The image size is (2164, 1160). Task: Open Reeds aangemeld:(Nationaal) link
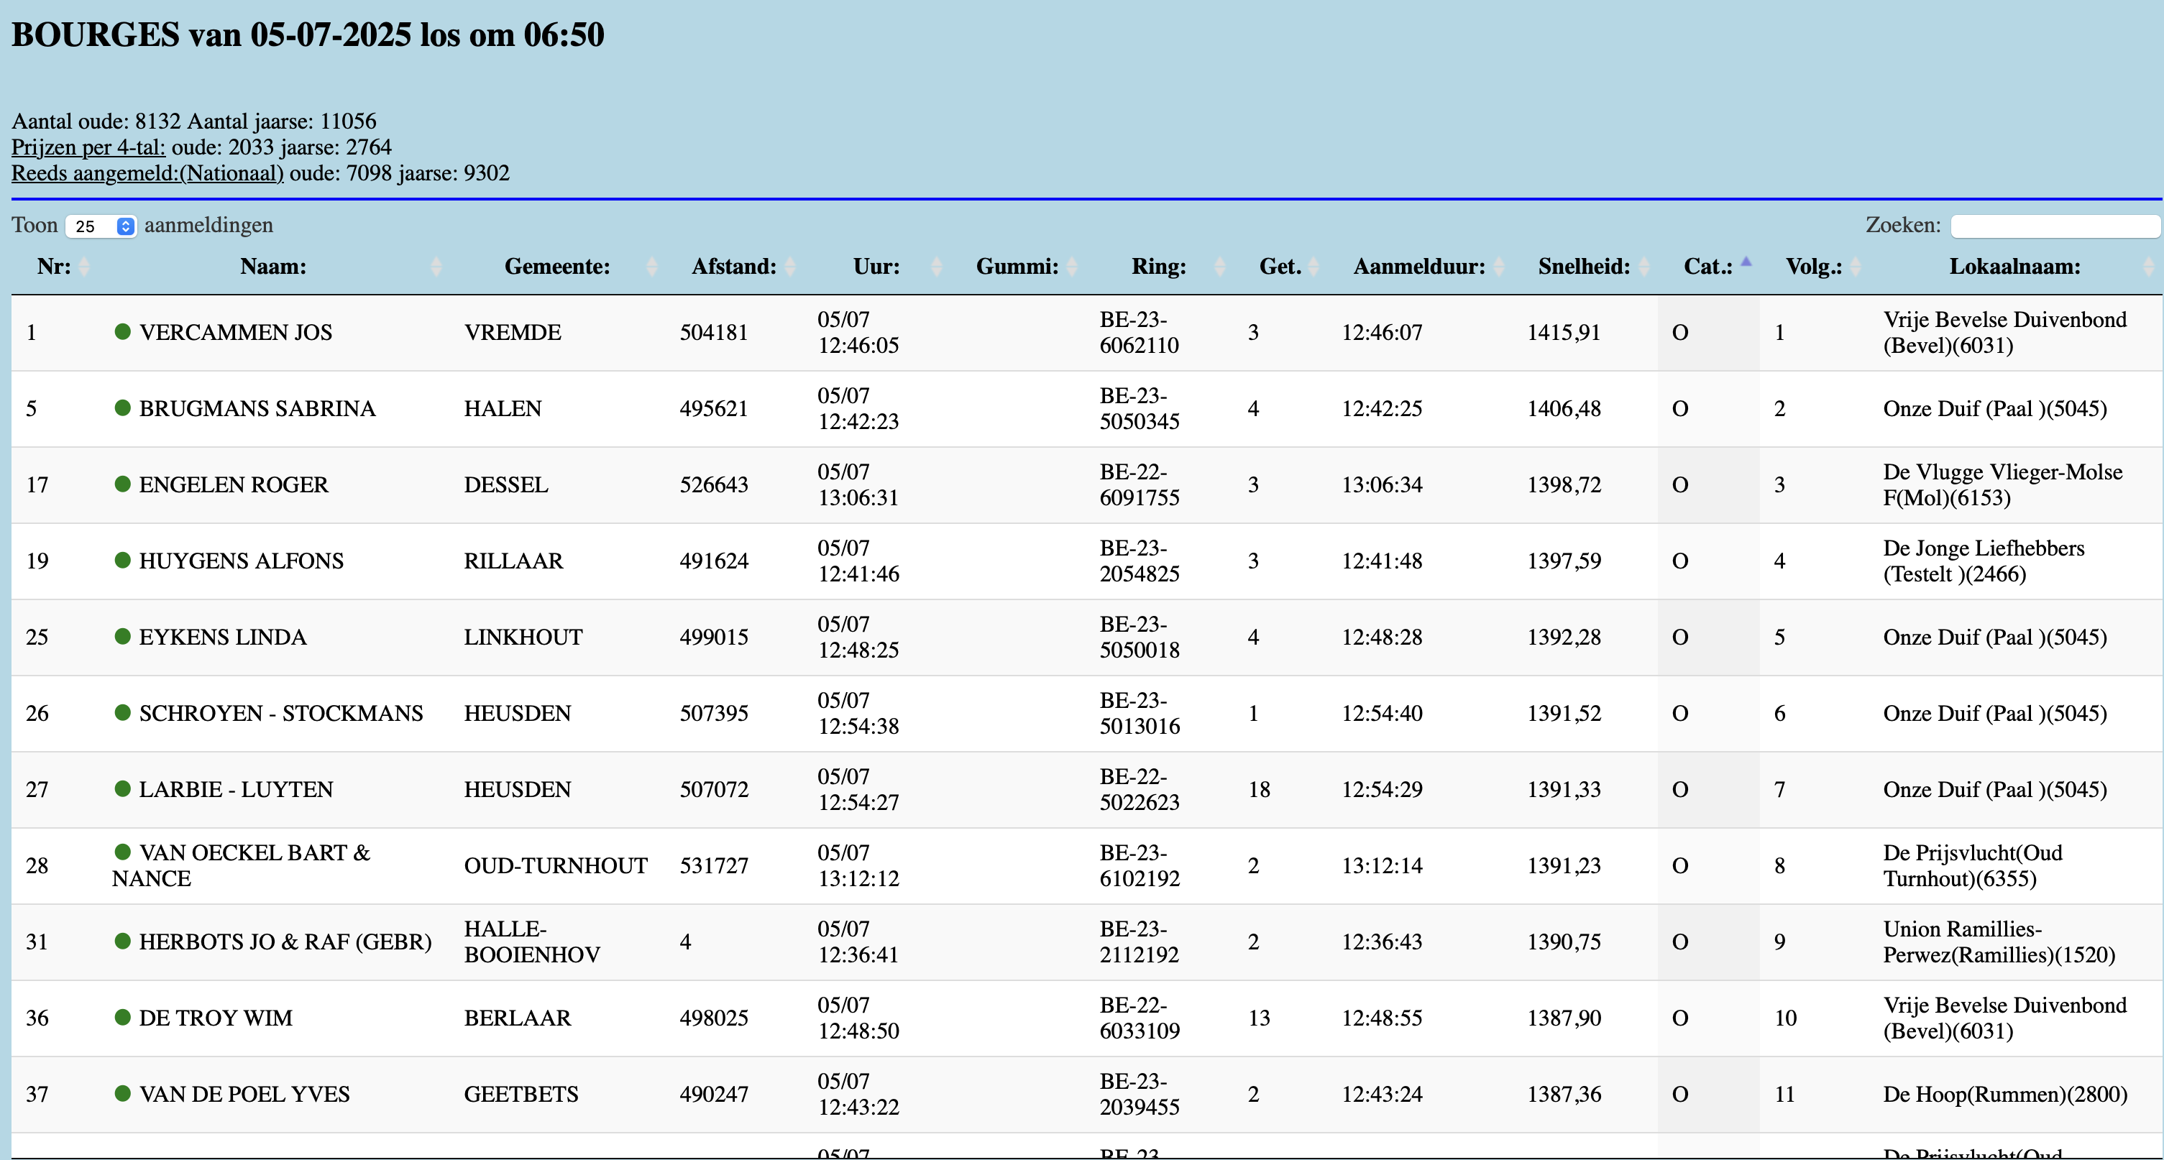(147, 173)
